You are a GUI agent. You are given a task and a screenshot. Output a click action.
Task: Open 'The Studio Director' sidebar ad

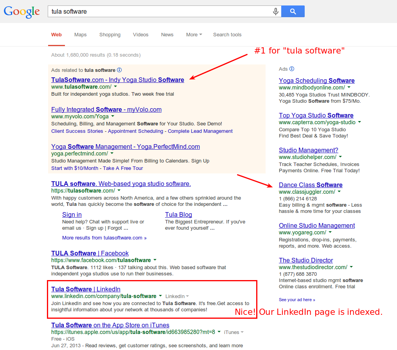tap(306, 261)
